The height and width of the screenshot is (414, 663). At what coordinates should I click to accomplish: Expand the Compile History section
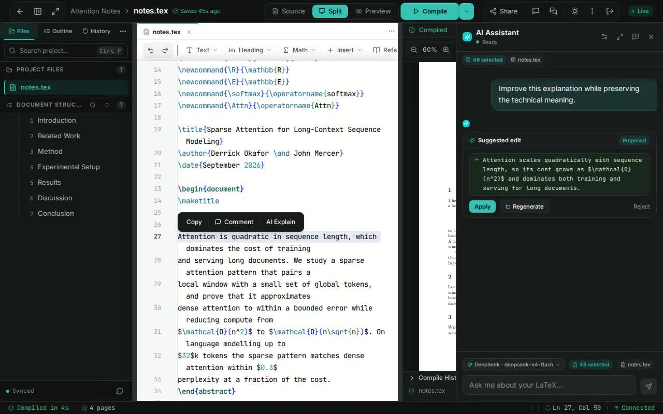(x=433, y=378)
